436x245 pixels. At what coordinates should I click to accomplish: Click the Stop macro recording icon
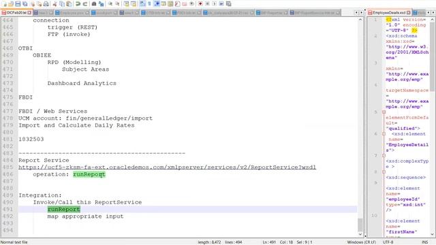(207, 4)
